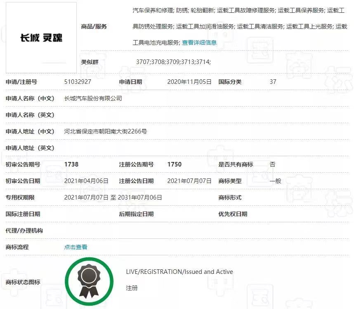Screen dimensions: 354x309
Task: Click the 注册公告日期 value 2021年07月07日
Action: [x=189, y=181]
